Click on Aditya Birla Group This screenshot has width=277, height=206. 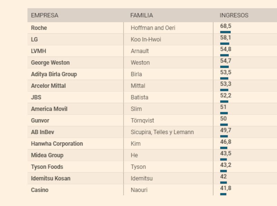point(54,74)
